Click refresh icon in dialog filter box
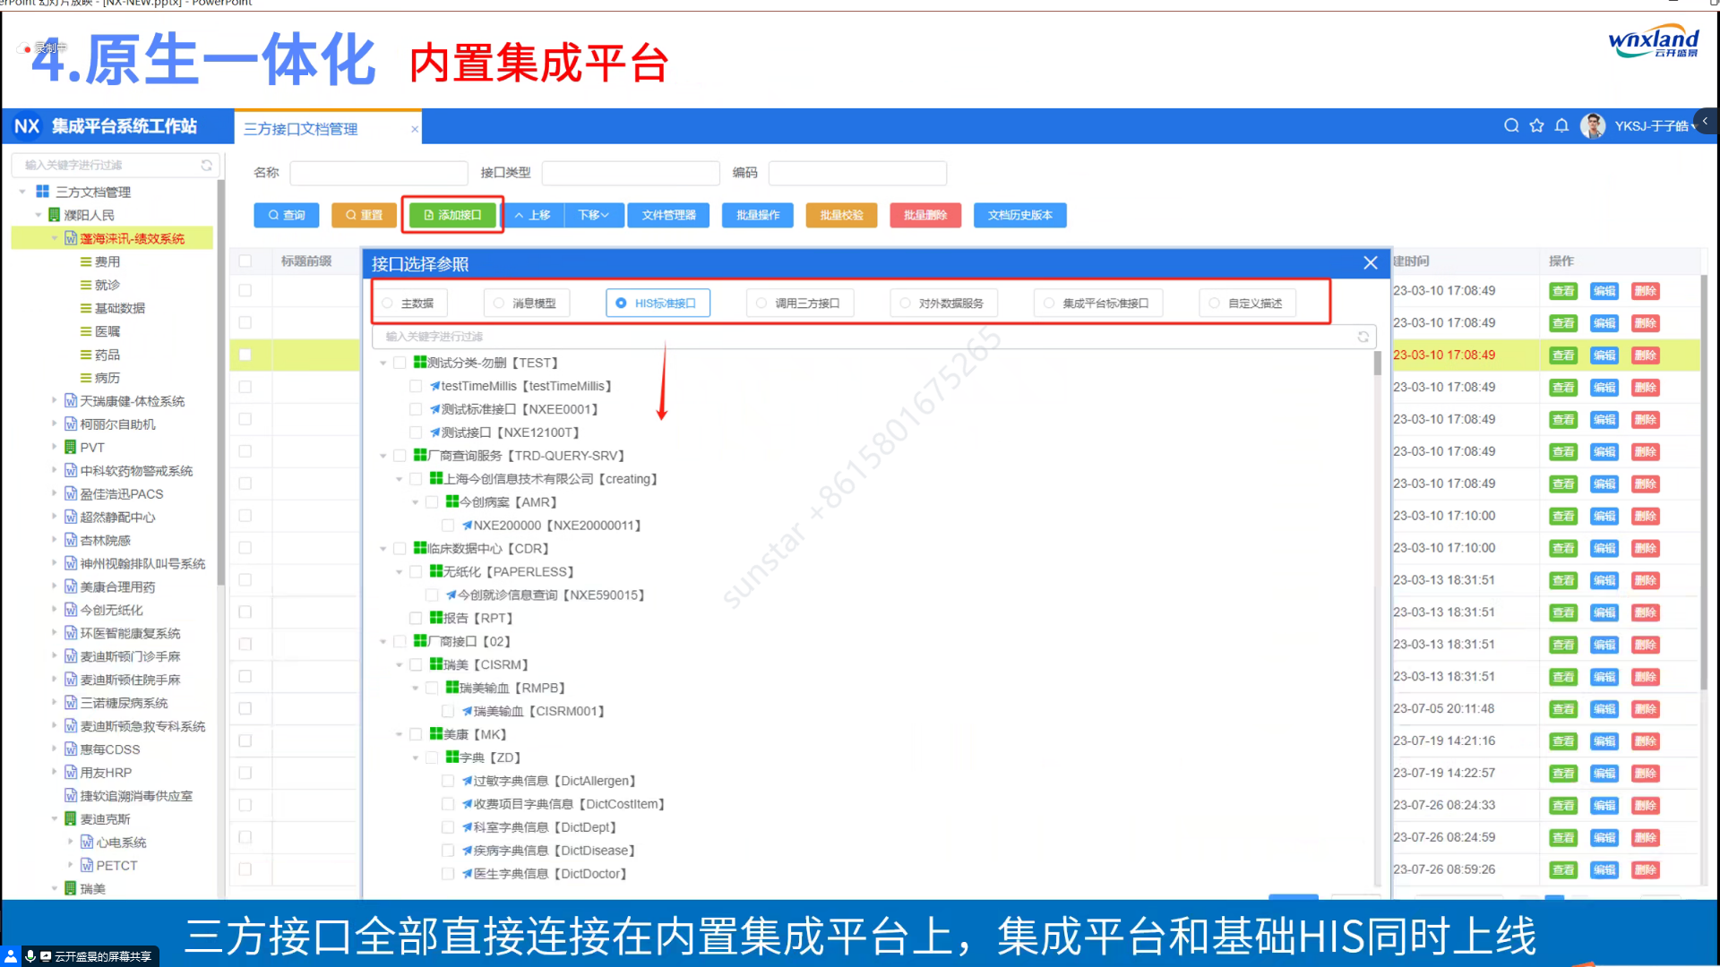The width and height of the screenshot is (1720, 967). (x=1363, y=337)
